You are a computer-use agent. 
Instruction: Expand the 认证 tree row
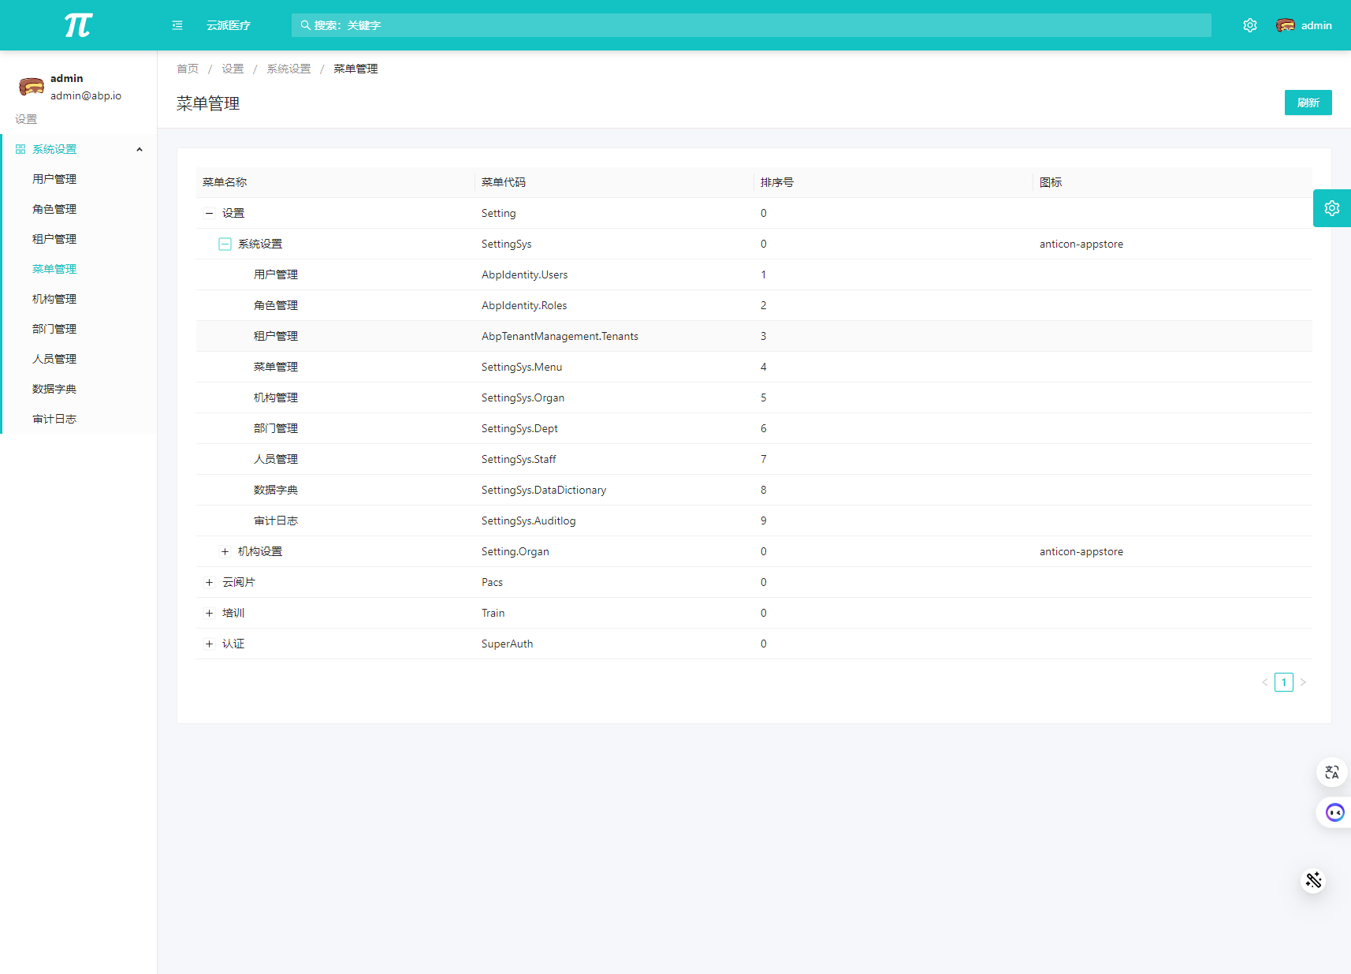[x=209, y=644]
